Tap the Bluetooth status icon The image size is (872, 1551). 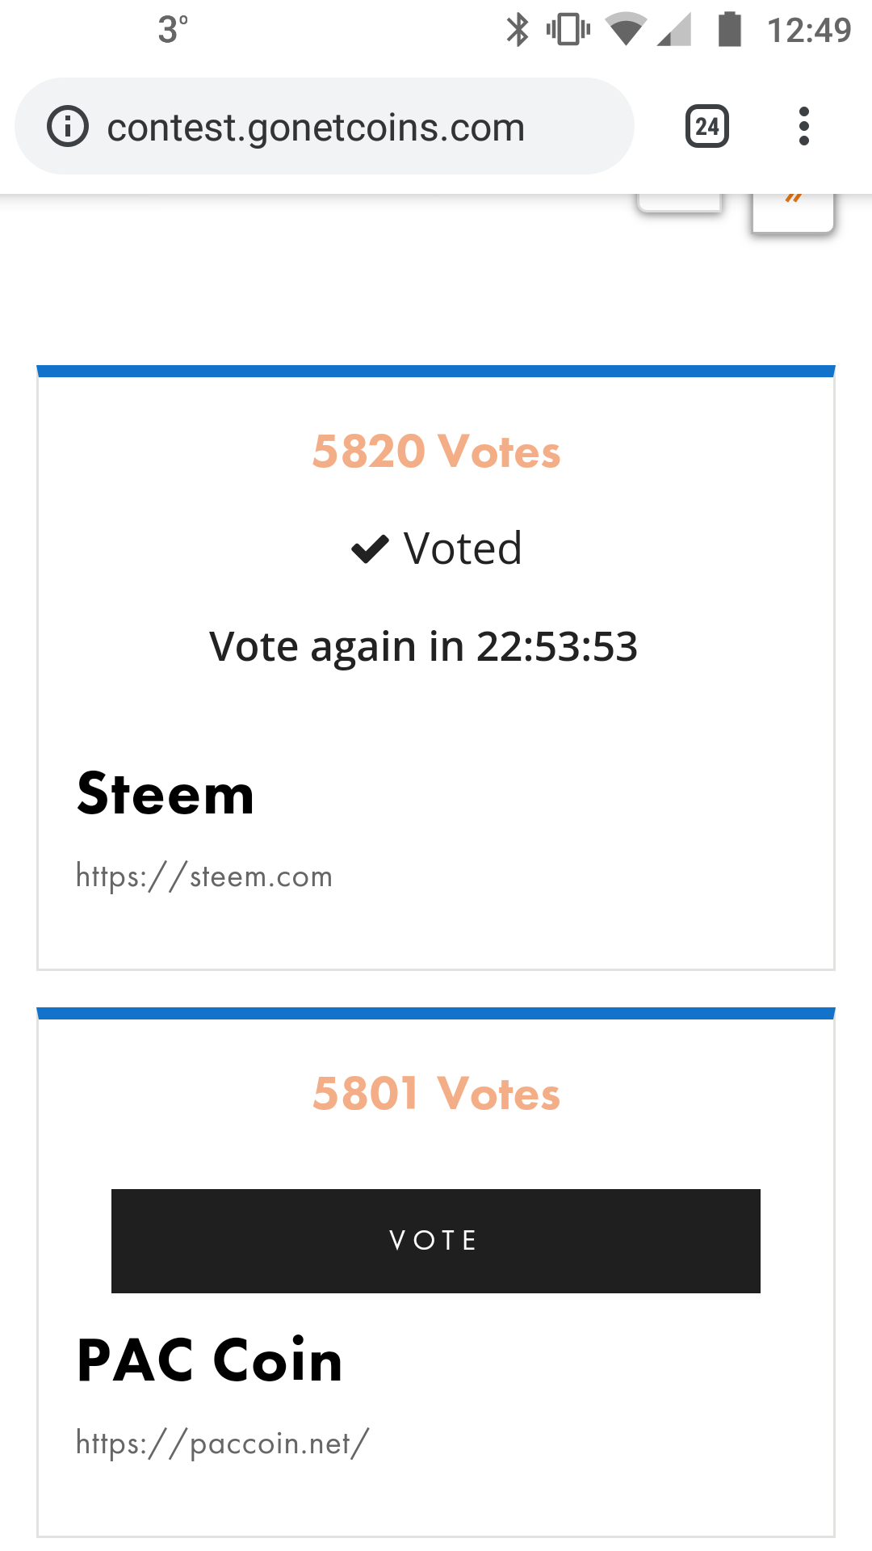click(x=517, y=30)
